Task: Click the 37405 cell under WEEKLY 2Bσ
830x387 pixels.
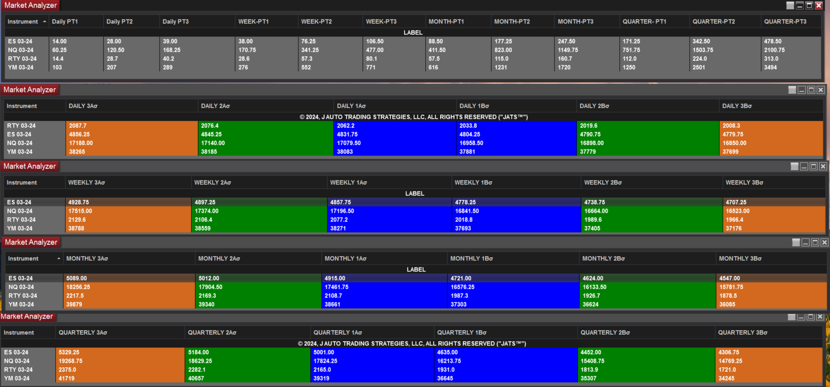Action: (x=652, y=229)
